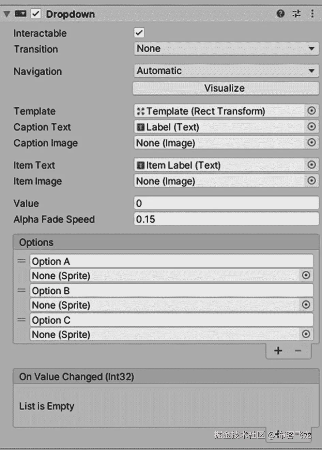Viewport: 322px width, 450px height.
Task: Click the Alpha Fade Speed input field
Action: (x=226, y=219)
